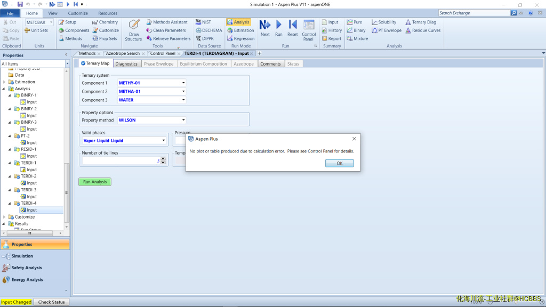Open Components in the Navigate group
This screenshot has height=307, width=546.
click(x=74, y=30)
